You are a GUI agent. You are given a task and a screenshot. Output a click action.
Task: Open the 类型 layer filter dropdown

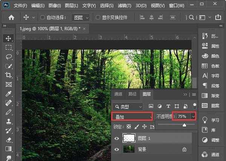click(x=129, y=106)
